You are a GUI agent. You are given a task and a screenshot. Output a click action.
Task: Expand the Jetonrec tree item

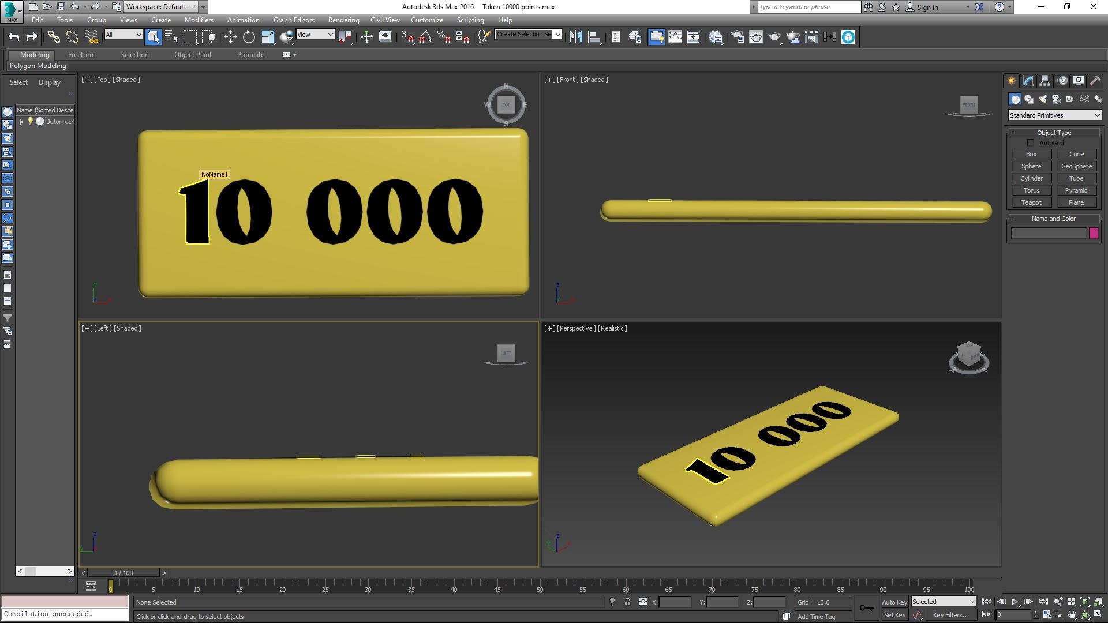[21, 122]
